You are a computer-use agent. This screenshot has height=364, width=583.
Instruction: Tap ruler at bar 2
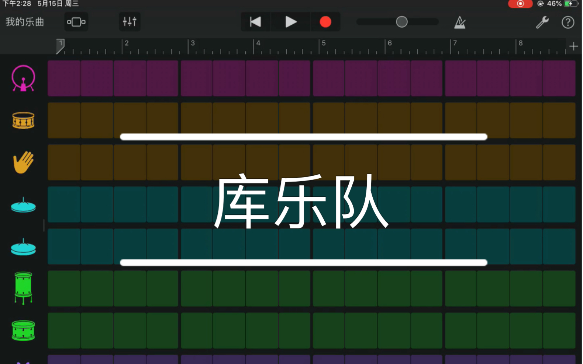pos(127,43)
